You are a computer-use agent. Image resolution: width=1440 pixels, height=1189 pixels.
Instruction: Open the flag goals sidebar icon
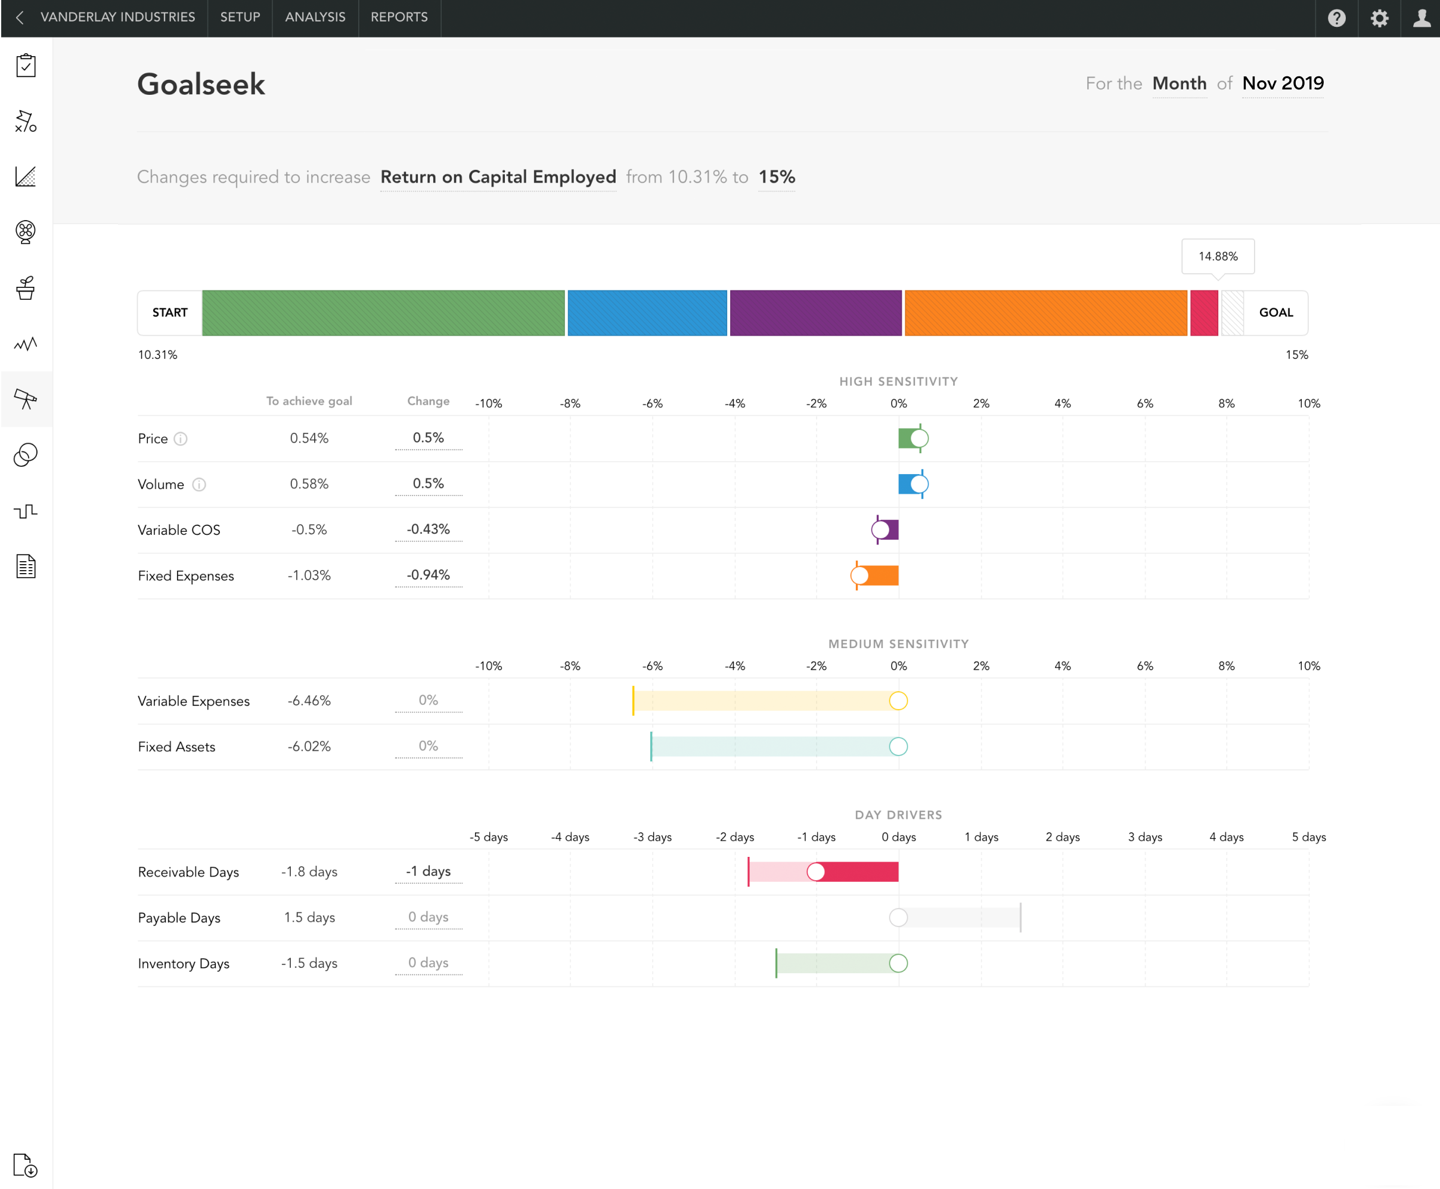[x=26, y=121]
